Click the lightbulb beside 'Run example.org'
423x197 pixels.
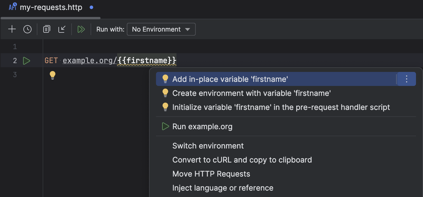point(165,126)
